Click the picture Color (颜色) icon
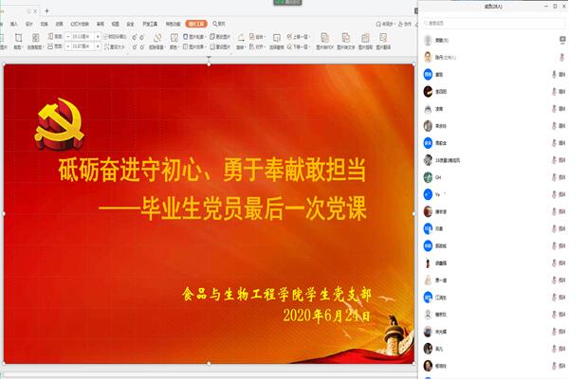Image resolution: width=588 pixels, height=380 pixels. click(x=174, y=38)
